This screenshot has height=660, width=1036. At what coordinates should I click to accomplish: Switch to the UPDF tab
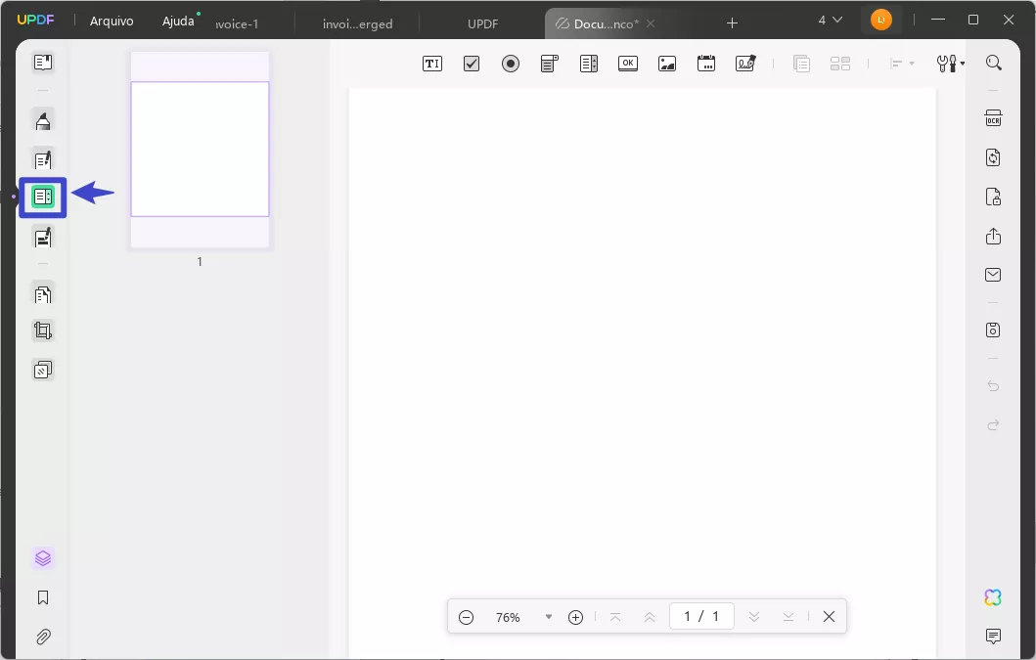pos(482,23)
